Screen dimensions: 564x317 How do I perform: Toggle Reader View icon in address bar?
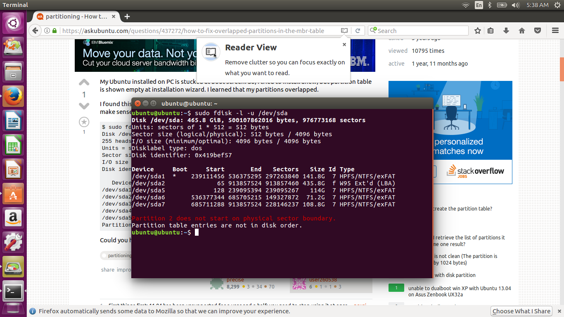pyautogui.click(x=344, y=31)
